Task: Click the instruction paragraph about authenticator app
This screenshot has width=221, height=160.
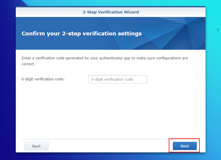Action: (105, 61)
